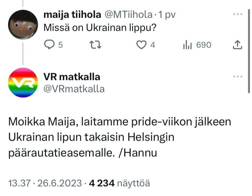Click the share upload arrow icon
This screenshot has width=252, height=196.
[238, 45]
